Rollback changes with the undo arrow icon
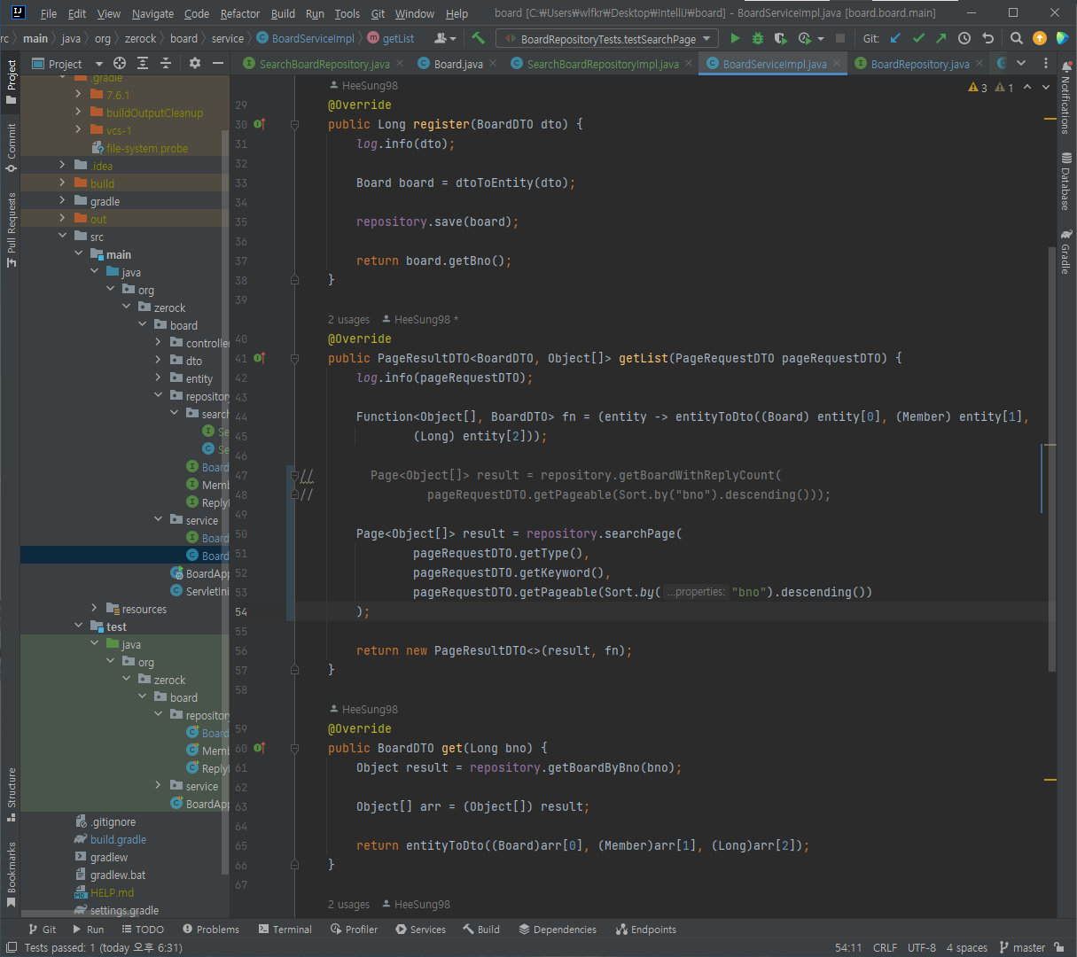This screenshot has width=1077, height=957. 987,38
